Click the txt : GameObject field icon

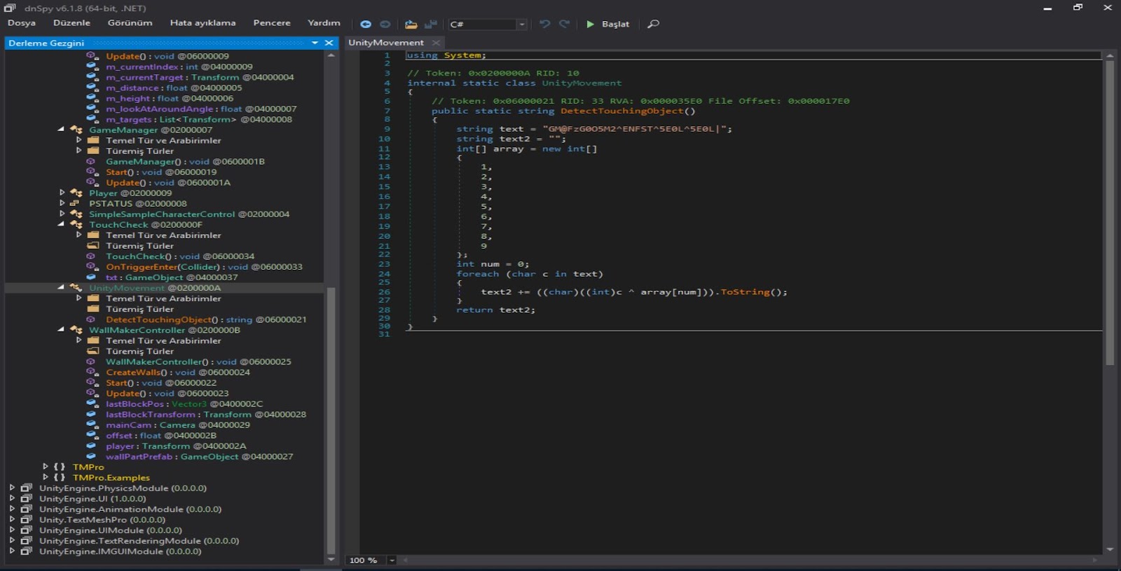point(92,277)
